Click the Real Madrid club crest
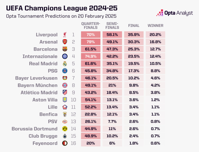The image size is (199, 152). coord(65,63)
